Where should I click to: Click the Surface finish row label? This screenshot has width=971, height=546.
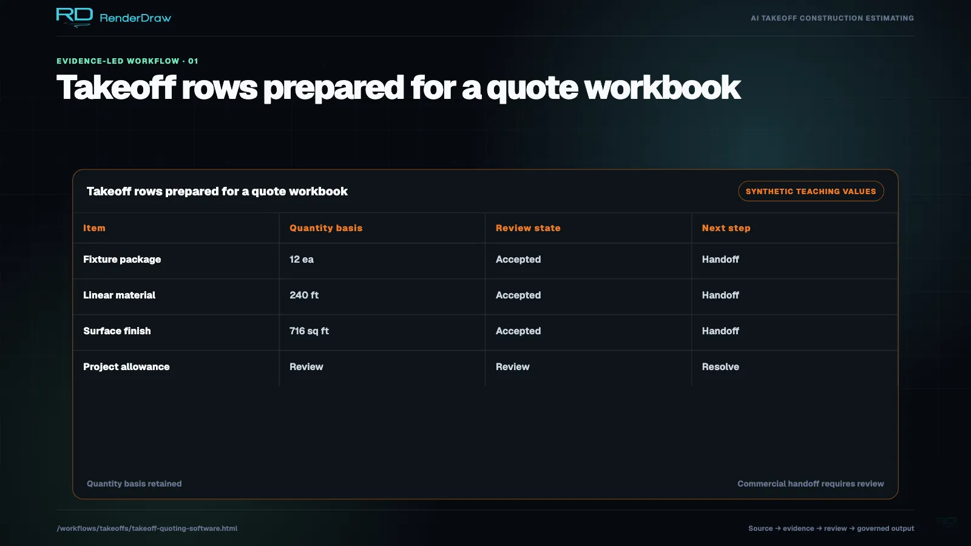pos(117,331)
